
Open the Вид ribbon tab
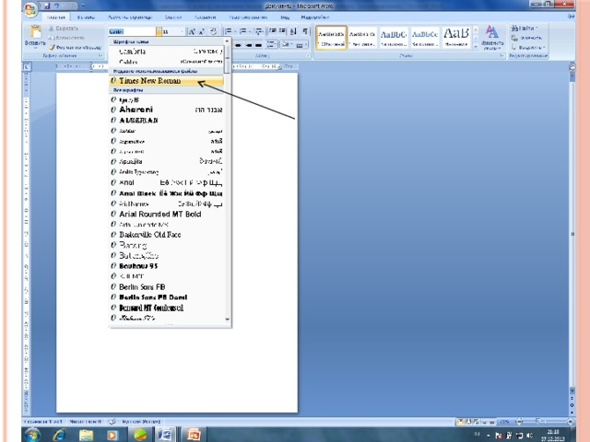tap(285, 17)
